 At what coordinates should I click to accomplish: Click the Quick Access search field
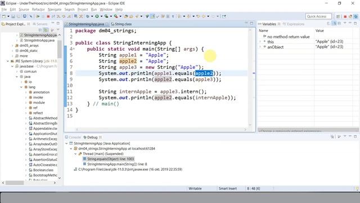[318, 16]
